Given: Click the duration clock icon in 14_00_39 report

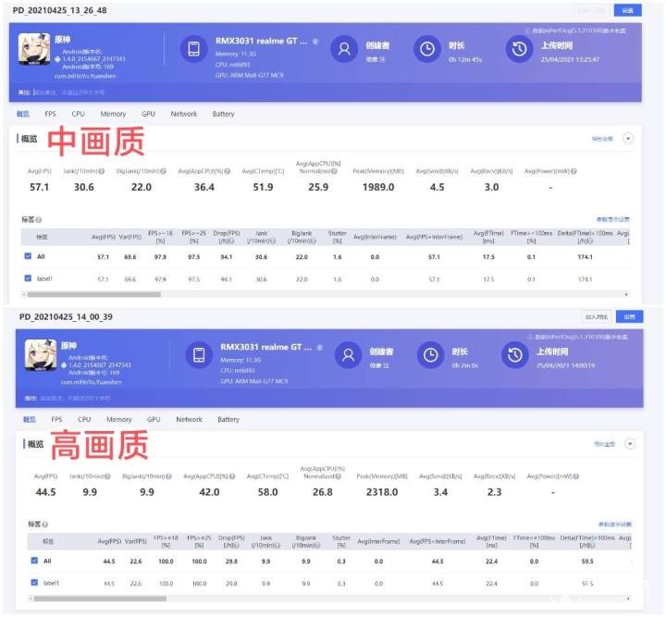Looking at the screenshot, I should 430,355.
